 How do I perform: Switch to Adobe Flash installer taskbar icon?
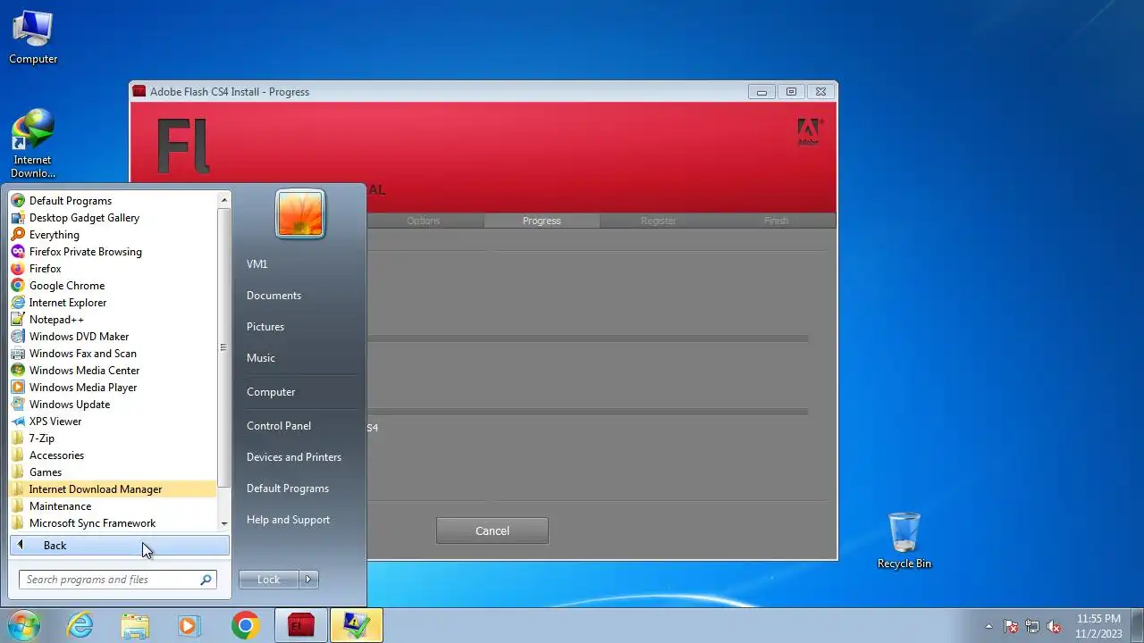(301, 625)
